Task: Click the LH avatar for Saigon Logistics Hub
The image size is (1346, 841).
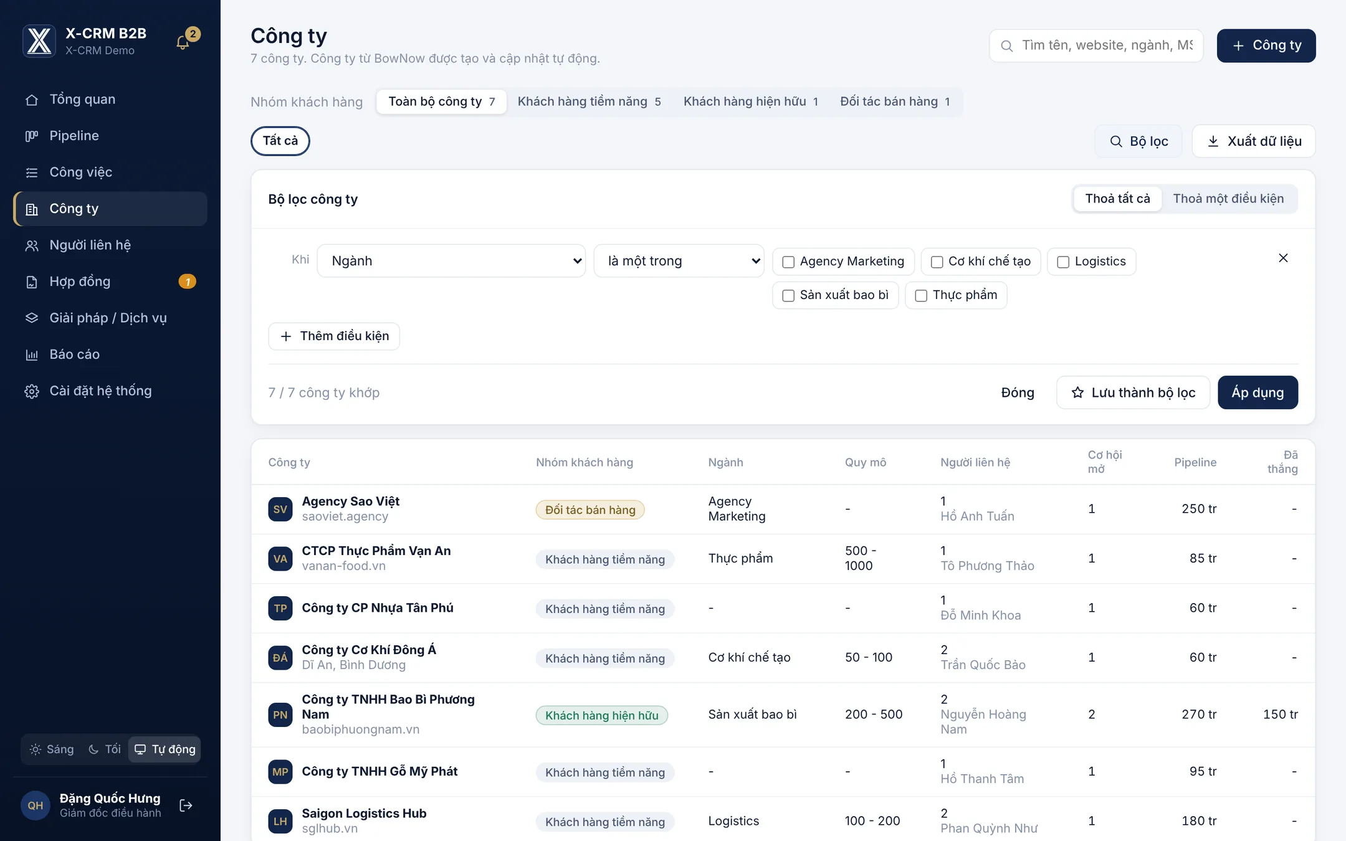Action: (280, 821)
